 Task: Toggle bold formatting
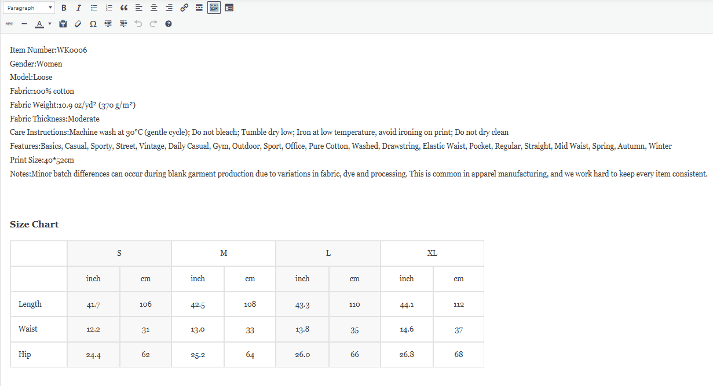(x=64, y=8)
